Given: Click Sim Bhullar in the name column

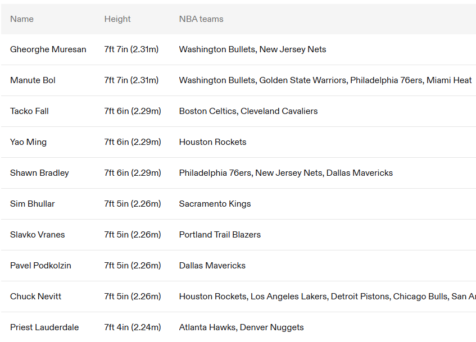Looking at the screenshot, I should click(x=33, y=204).
